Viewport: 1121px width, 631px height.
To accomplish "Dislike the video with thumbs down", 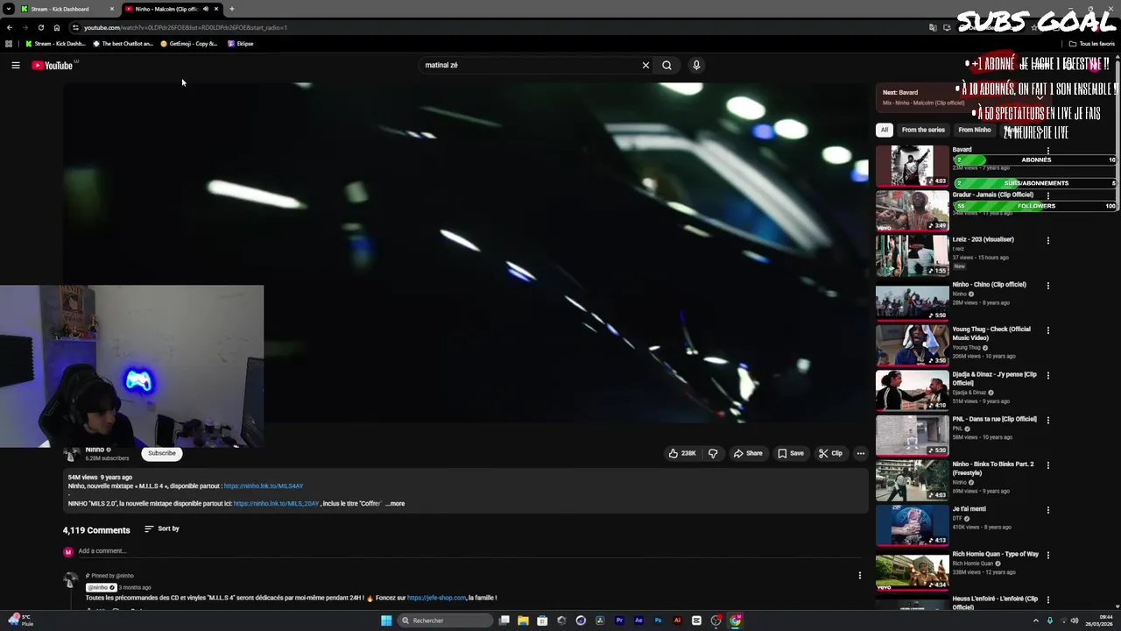I will tap(713, 453).
